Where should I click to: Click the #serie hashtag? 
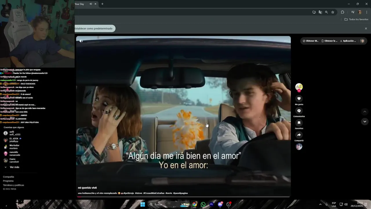click(169, 193)
